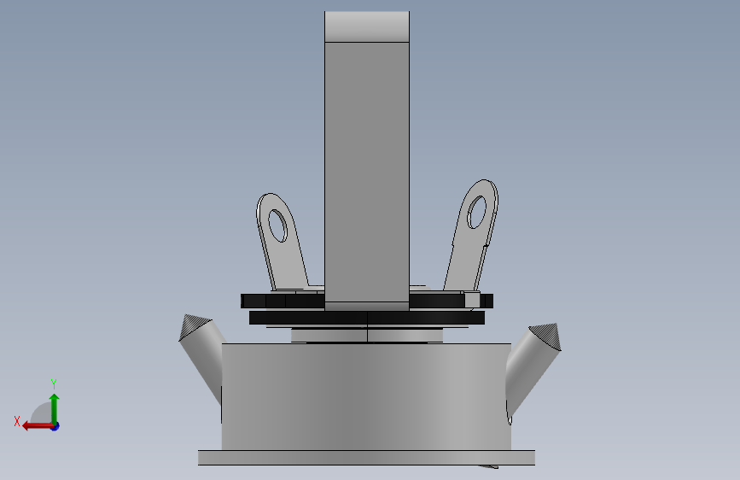Select the small gray block on upper black ring
Image resolution: width=740 pixels, height=480 pixels.
tap(472, 300)
